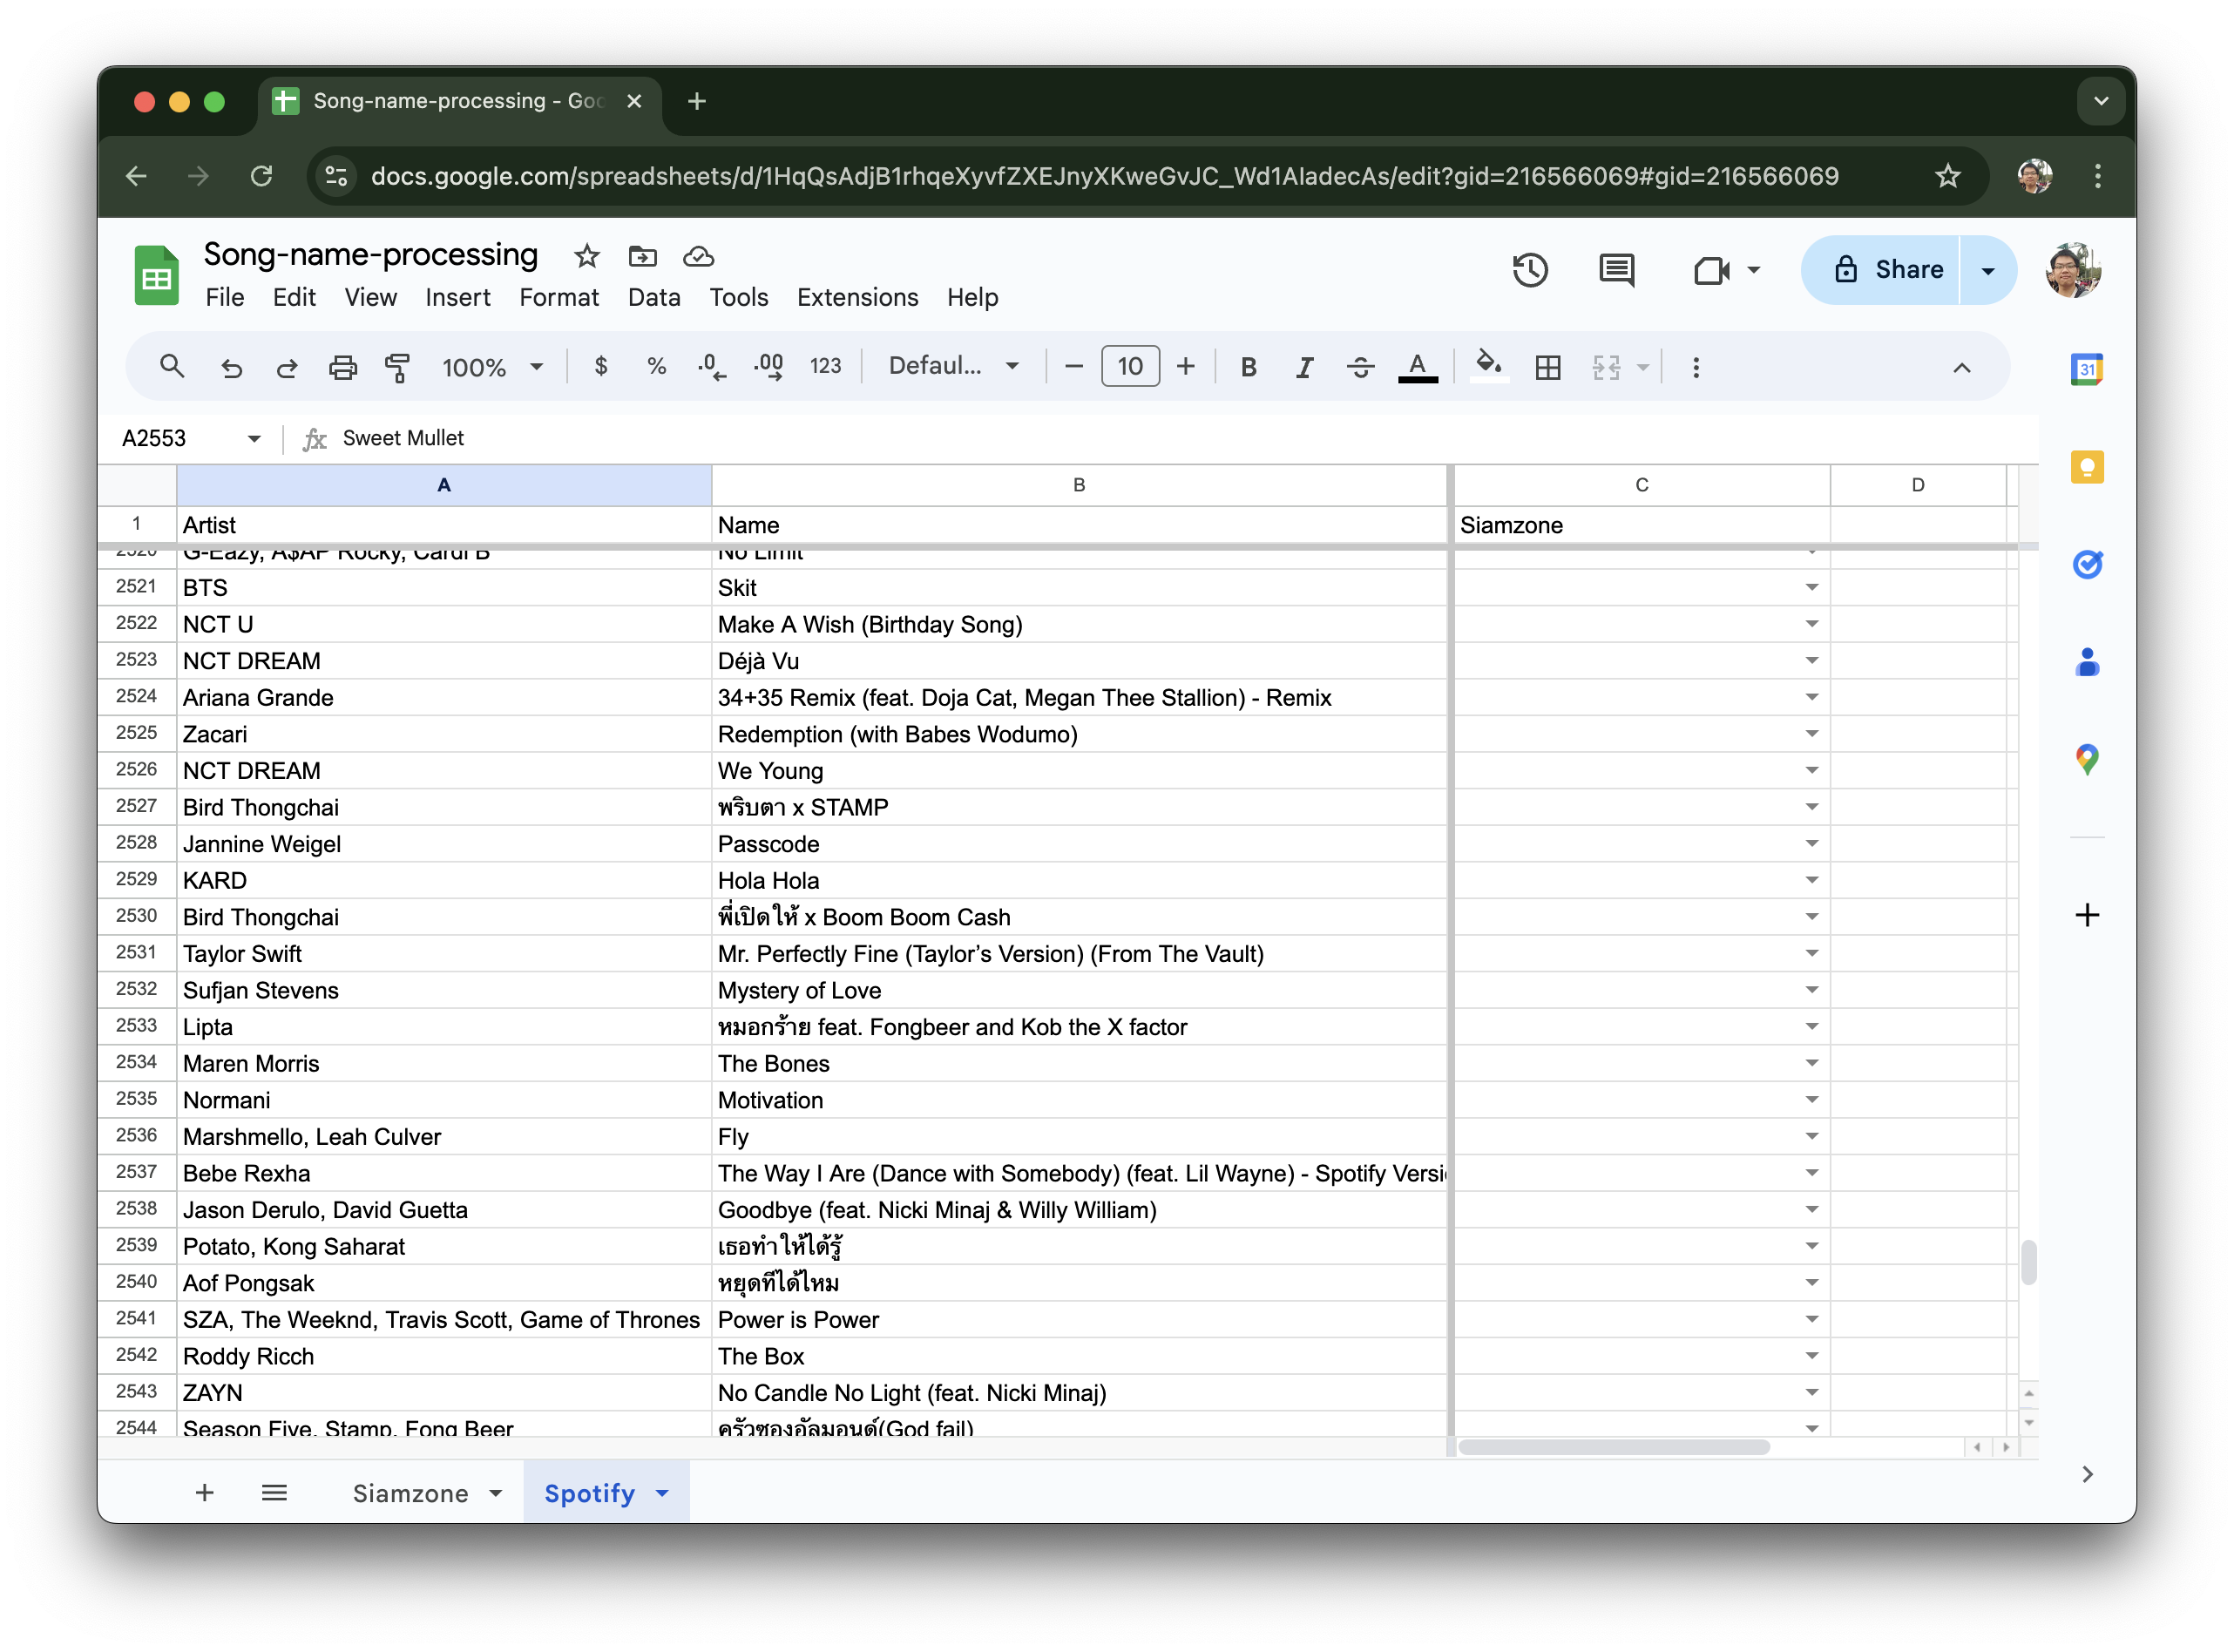The height and width of the screenshot is (1652, 2234).
Task: Reload the page in Chrome
Action: tap(261, 177)
